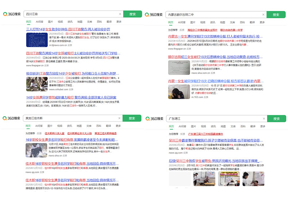Open 更多 menu in 黑龙江佳木斯 results

click(x=118, y=126)
